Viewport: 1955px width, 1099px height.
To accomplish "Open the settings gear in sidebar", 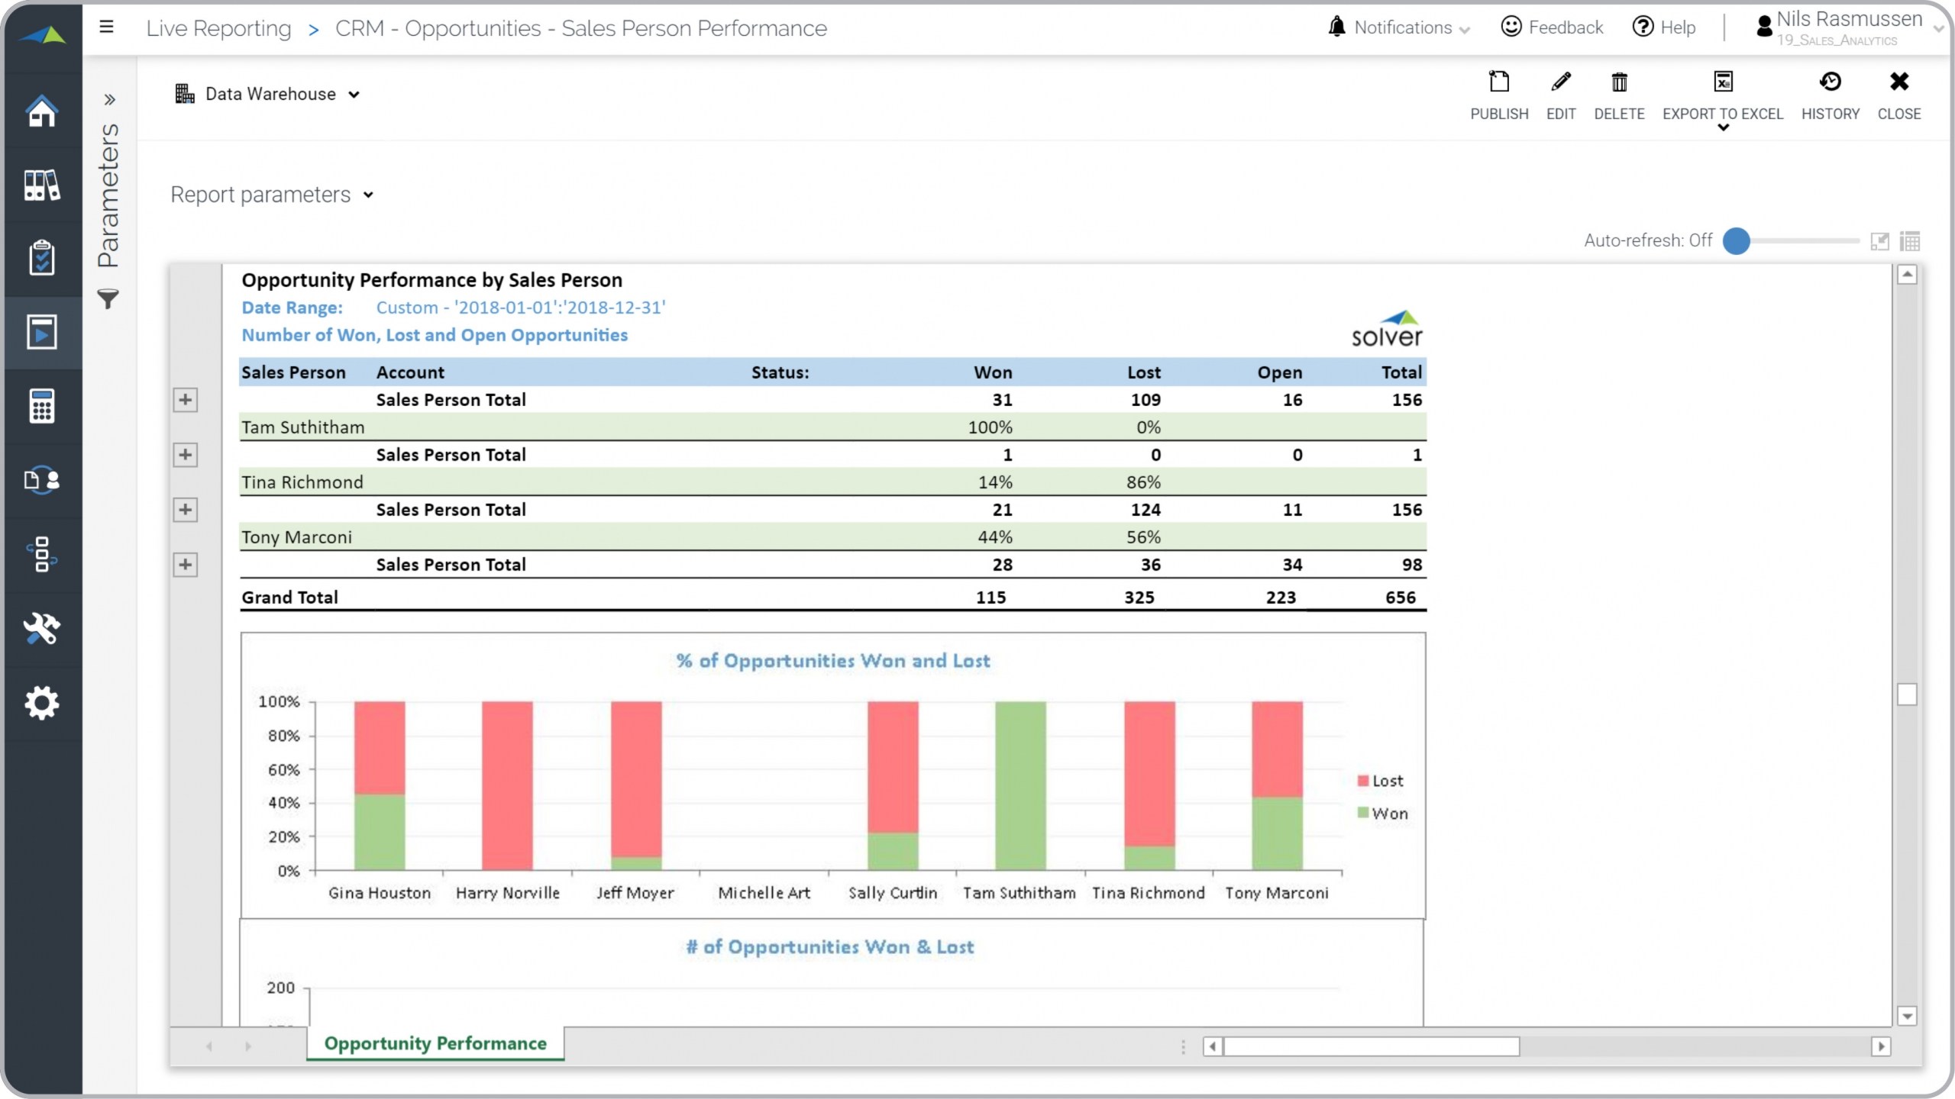I will [41, 702].
